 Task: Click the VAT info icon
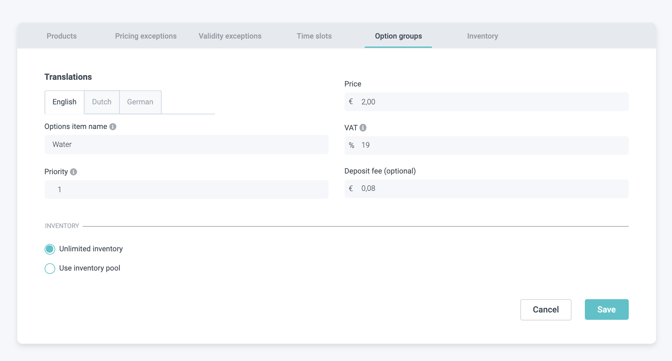(x=363, y=128)
